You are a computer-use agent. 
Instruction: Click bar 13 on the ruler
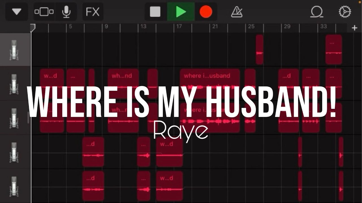143,27
